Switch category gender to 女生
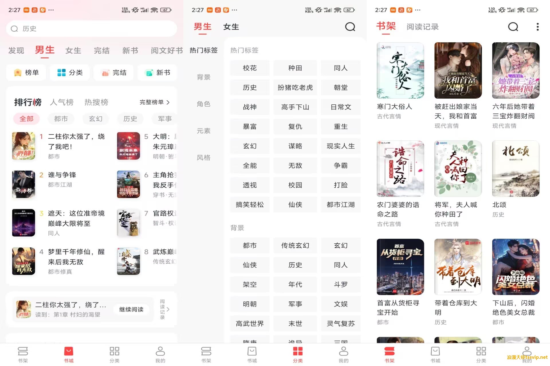Image resolution: width=550 pixels, height=366 pixels. click(231, 27)
